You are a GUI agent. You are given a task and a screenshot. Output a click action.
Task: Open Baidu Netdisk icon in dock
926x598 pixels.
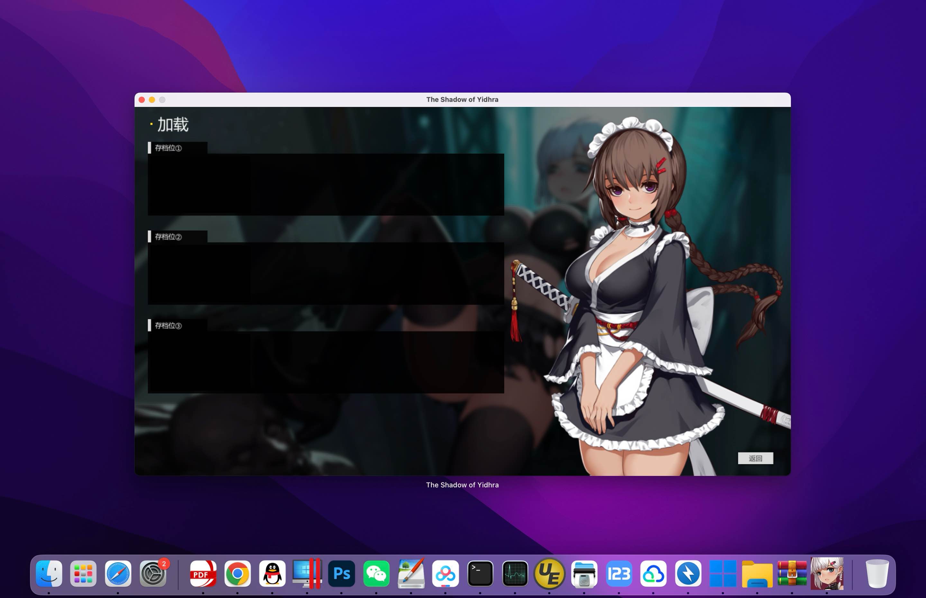pos(446,573)
